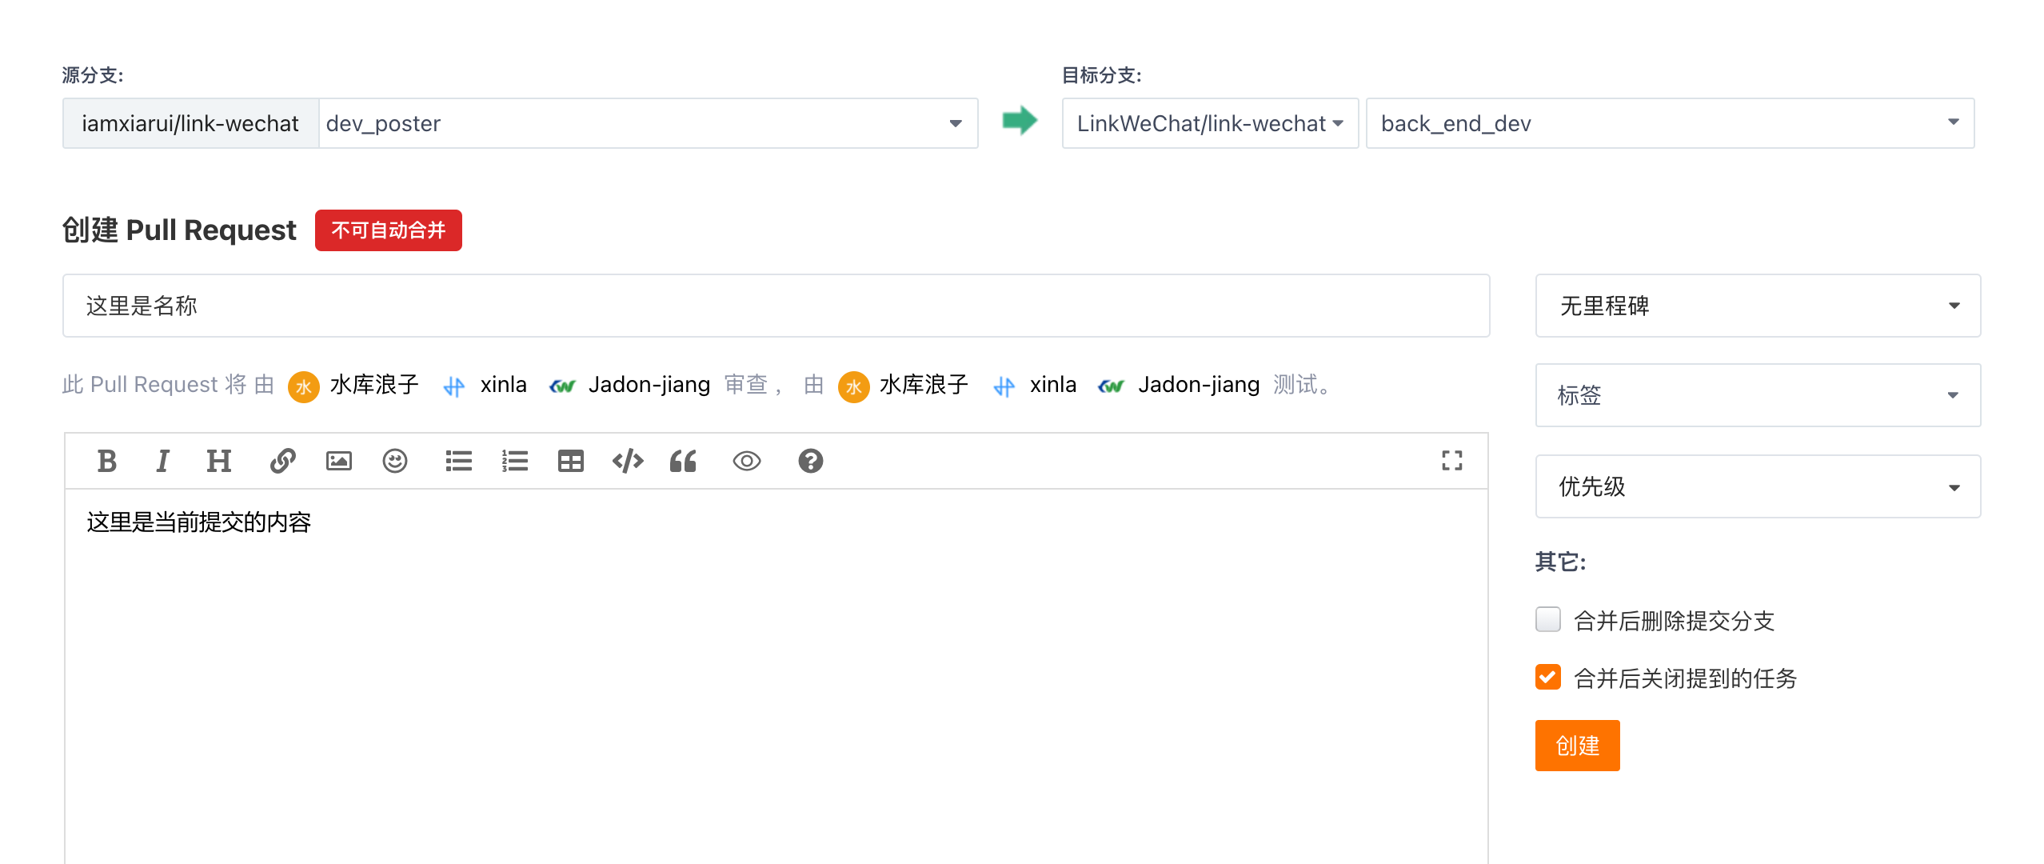
Task: Add blockquote using quote icon
Action: click(683, 461)
